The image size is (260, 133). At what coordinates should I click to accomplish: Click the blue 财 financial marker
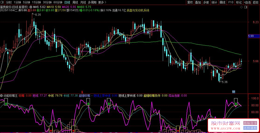coord(233,92)
